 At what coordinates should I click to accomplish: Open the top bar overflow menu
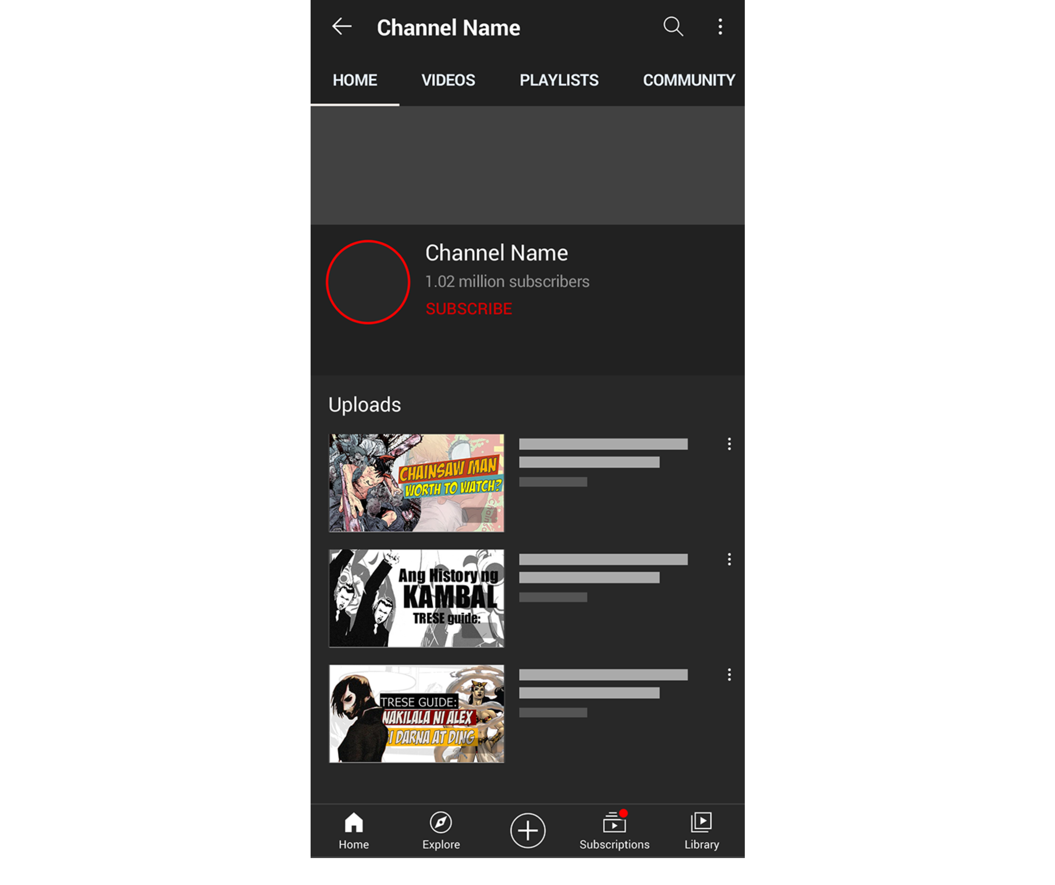coord(720,26)
